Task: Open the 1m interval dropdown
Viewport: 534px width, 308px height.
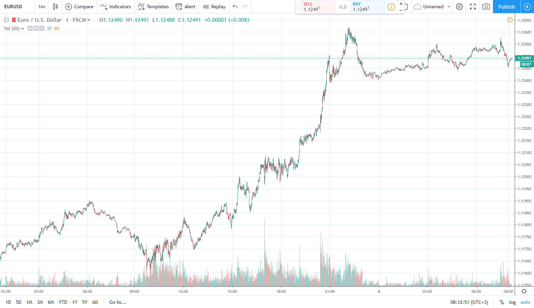Action: coord(41,7)
